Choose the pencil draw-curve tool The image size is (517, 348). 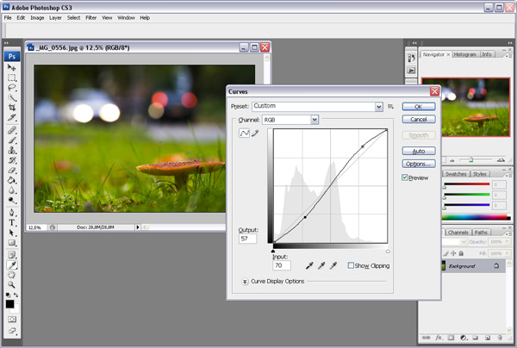(255, 134)
